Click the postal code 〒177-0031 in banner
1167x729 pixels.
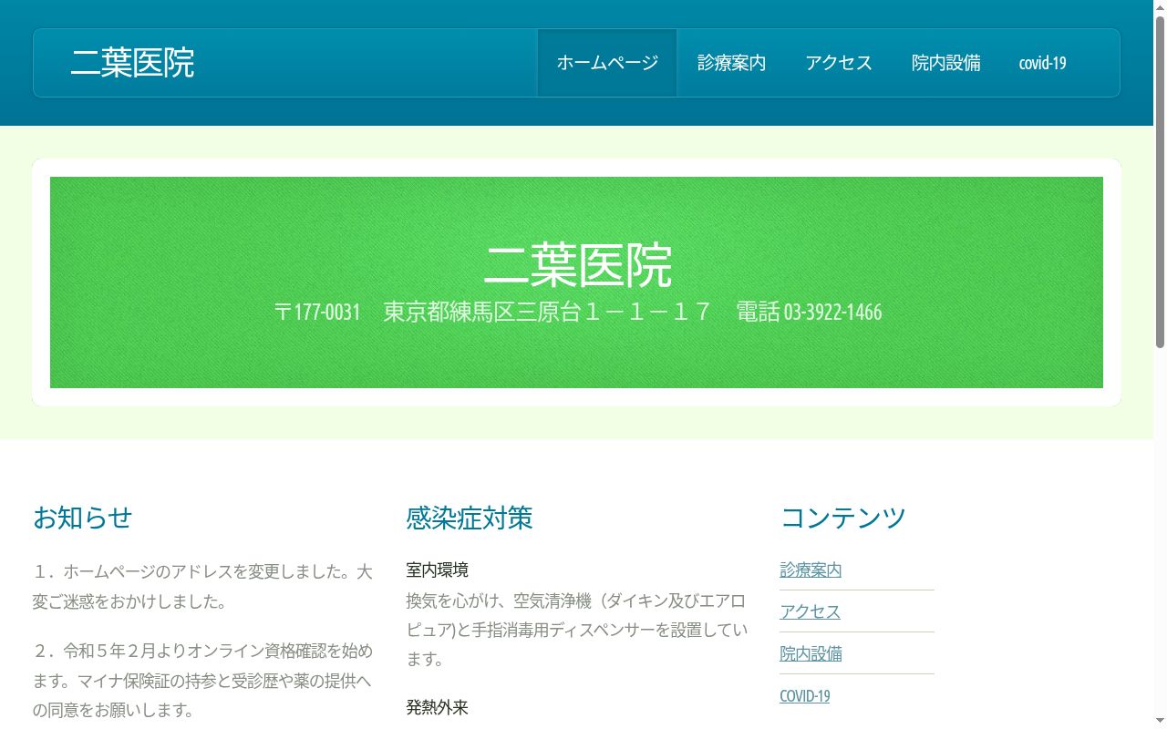click(317, 313)
